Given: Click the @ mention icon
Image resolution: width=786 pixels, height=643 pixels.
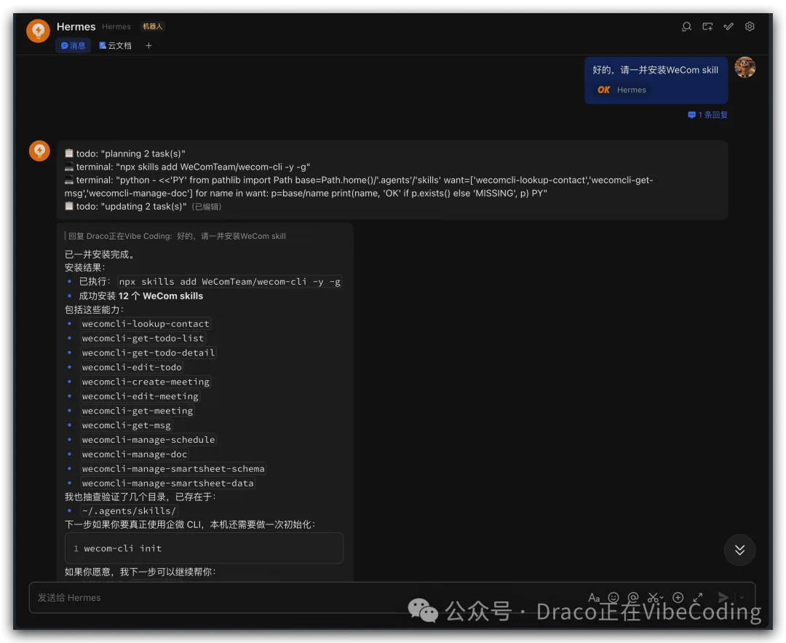Looking at the screenshot, I should tap(634, 597).
